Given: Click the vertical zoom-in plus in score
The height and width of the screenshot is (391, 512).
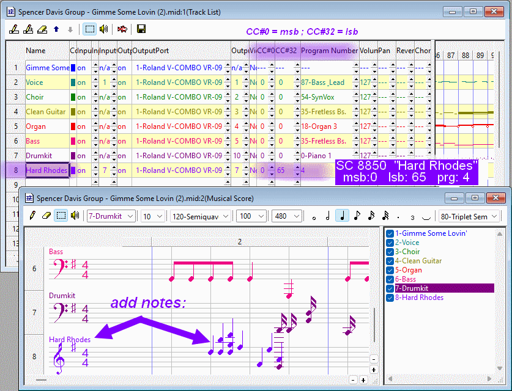Looking at the screenshot, I should pos(374,370).
